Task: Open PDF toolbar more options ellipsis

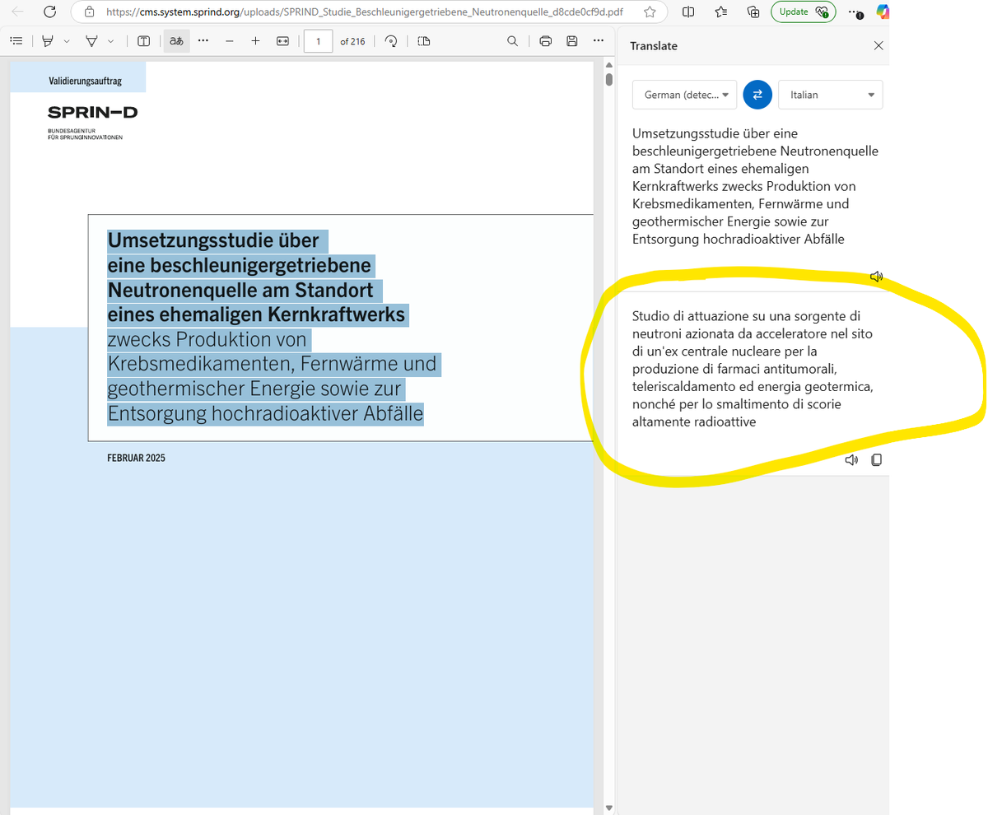Action: [599, 41]
